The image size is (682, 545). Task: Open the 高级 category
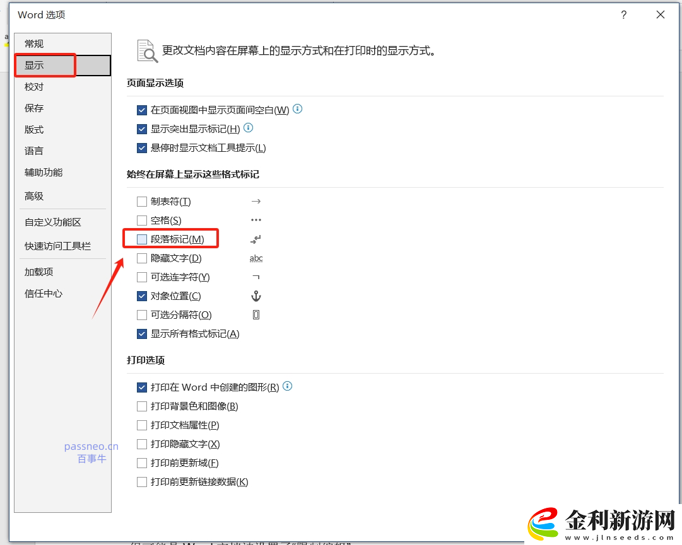[x=62, y=197]
